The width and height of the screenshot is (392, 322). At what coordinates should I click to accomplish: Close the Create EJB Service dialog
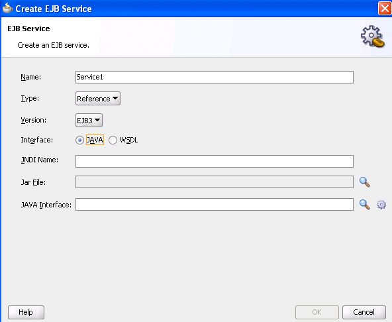pos(385,9)
